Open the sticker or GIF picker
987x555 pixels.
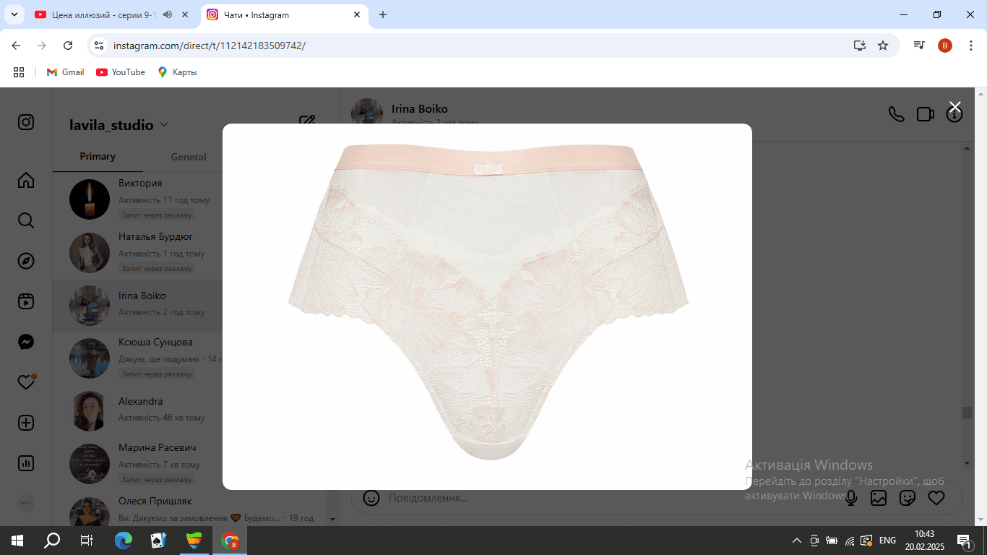[x=908, y=498]
